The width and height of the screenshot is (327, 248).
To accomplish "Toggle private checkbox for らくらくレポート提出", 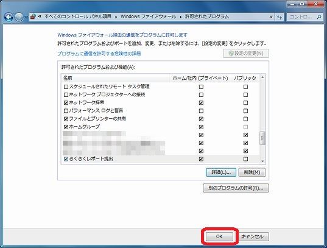I will point(201,159).
